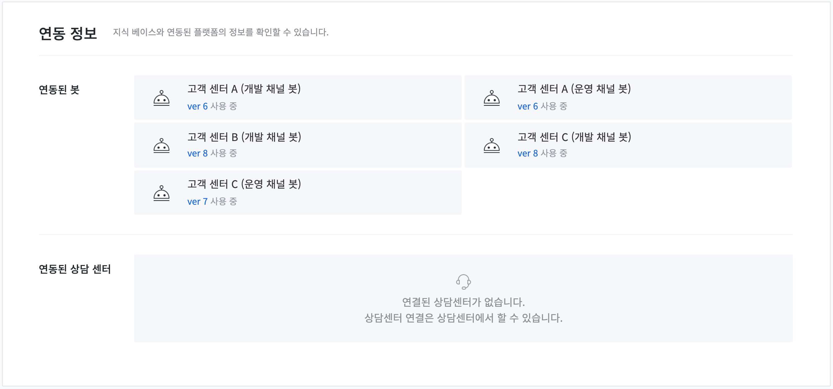Click the 연동된 봇 section label
The width and height of the screenshot is (833, 389).
(59, 89)
